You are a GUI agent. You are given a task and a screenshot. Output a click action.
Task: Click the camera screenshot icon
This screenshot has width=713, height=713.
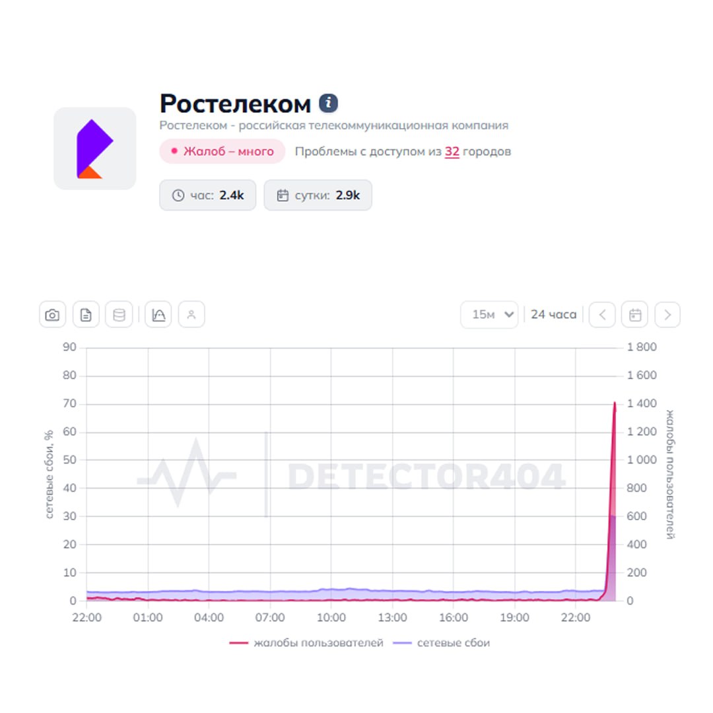coord(52,315)
